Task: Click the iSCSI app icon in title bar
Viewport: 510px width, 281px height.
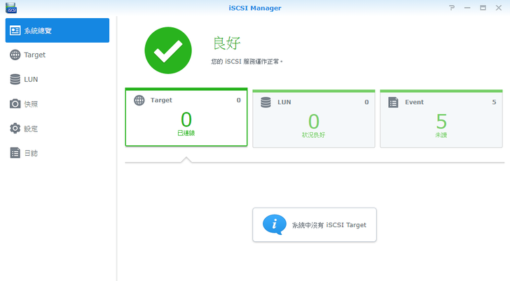Action: 11,8
